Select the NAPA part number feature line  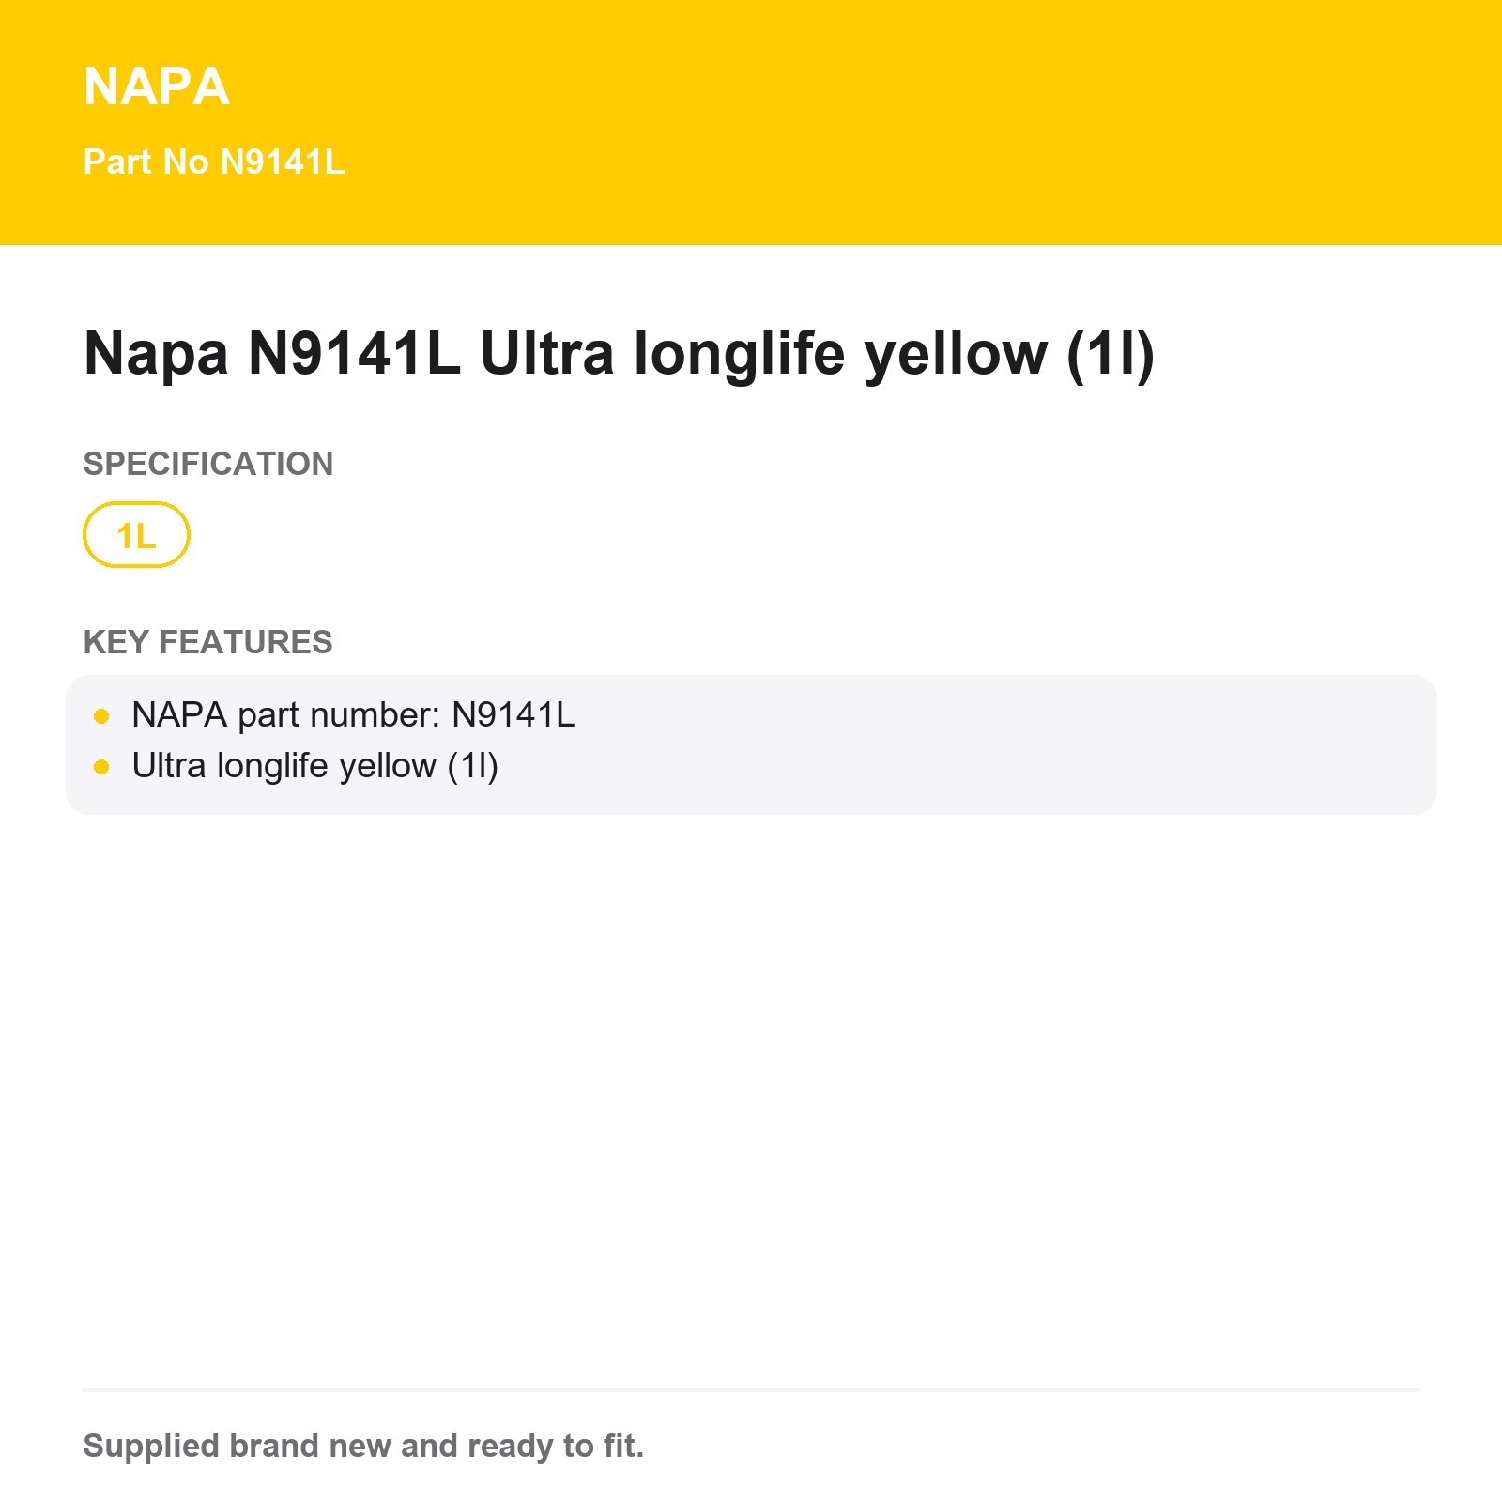353,715
